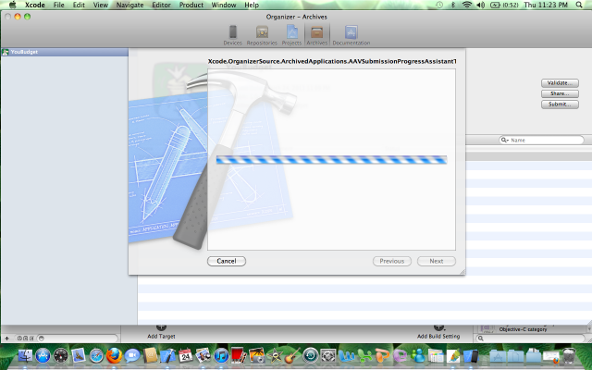
Task: Open Microsoft Word from the Dock
Action: [x=346, y=355]
